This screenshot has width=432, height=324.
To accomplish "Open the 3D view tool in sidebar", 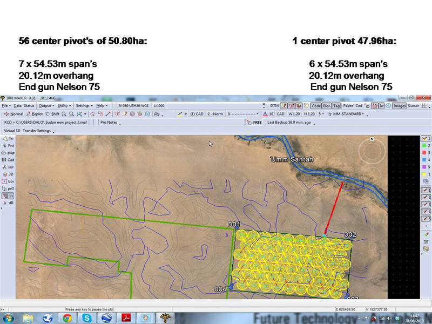I will [x=8, y=174].
